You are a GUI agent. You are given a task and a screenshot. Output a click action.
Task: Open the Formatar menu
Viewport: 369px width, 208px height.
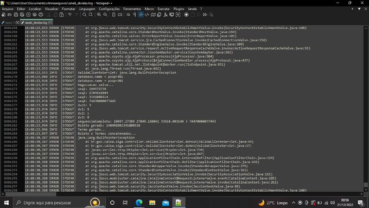[x=68, y=9]
